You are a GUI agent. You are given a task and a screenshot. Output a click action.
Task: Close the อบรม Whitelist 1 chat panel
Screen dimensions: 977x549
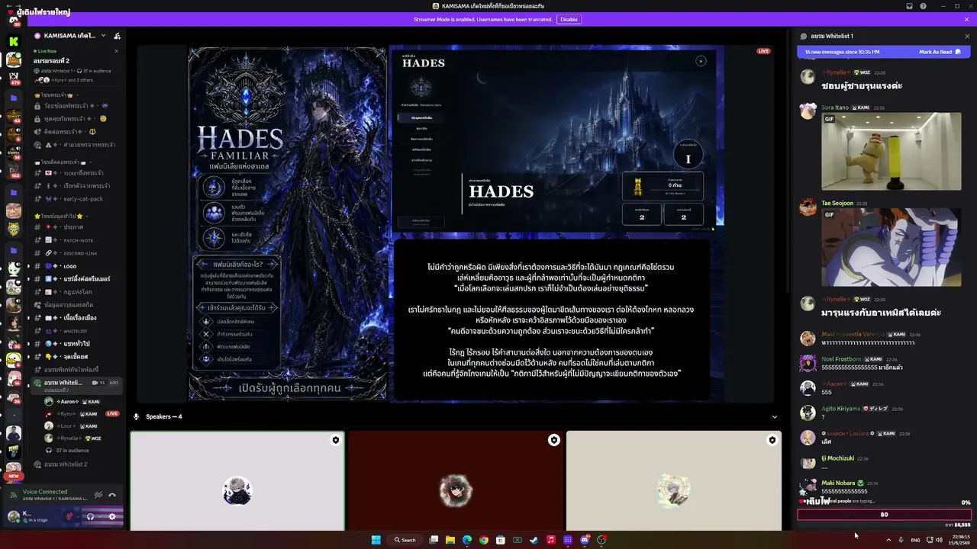(967, 36)
